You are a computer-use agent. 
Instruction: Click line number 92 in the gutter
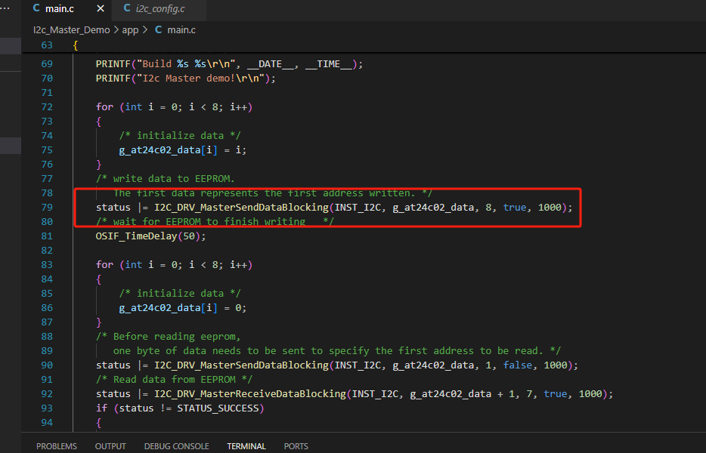point(47,393)
